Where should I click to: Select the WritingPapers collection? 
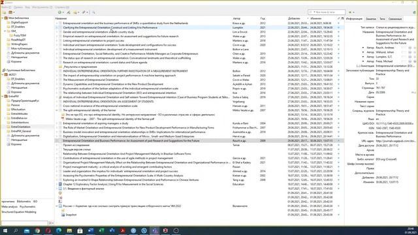coord(19,44)
